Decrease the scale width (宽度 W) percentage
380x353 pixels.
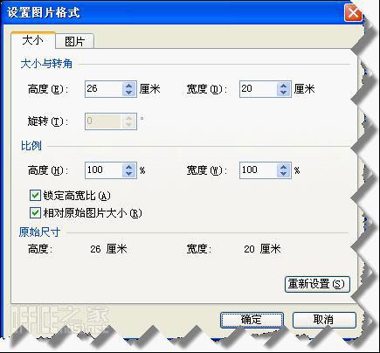(284, 174)
